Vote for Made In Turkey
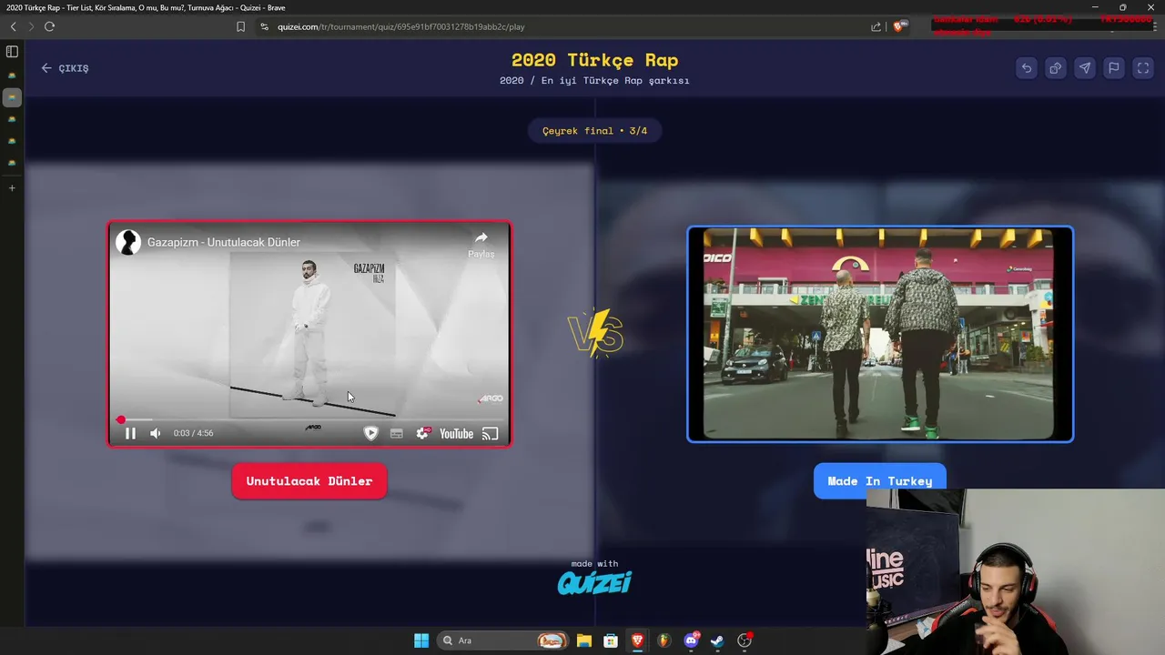The width and height of the screenshot is (1165, 655). tap(879, 481)
